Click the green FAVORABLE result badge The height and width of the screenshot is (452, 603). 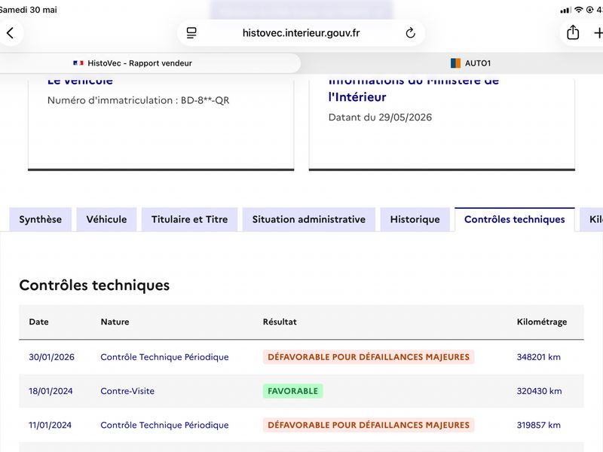click(292, 391)
